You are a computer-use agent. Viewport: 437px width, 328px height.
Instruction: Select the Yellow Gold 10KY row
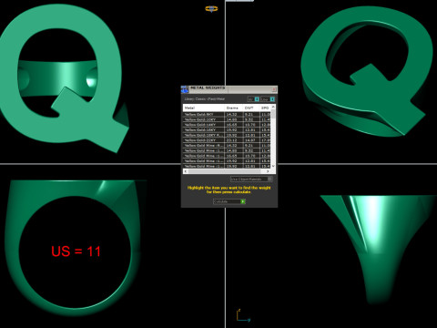point(227,119)
